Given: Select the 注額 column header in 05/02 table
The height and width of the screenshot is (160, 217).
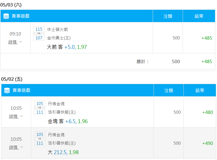Looking at the screenshot, I should (169, 90).
